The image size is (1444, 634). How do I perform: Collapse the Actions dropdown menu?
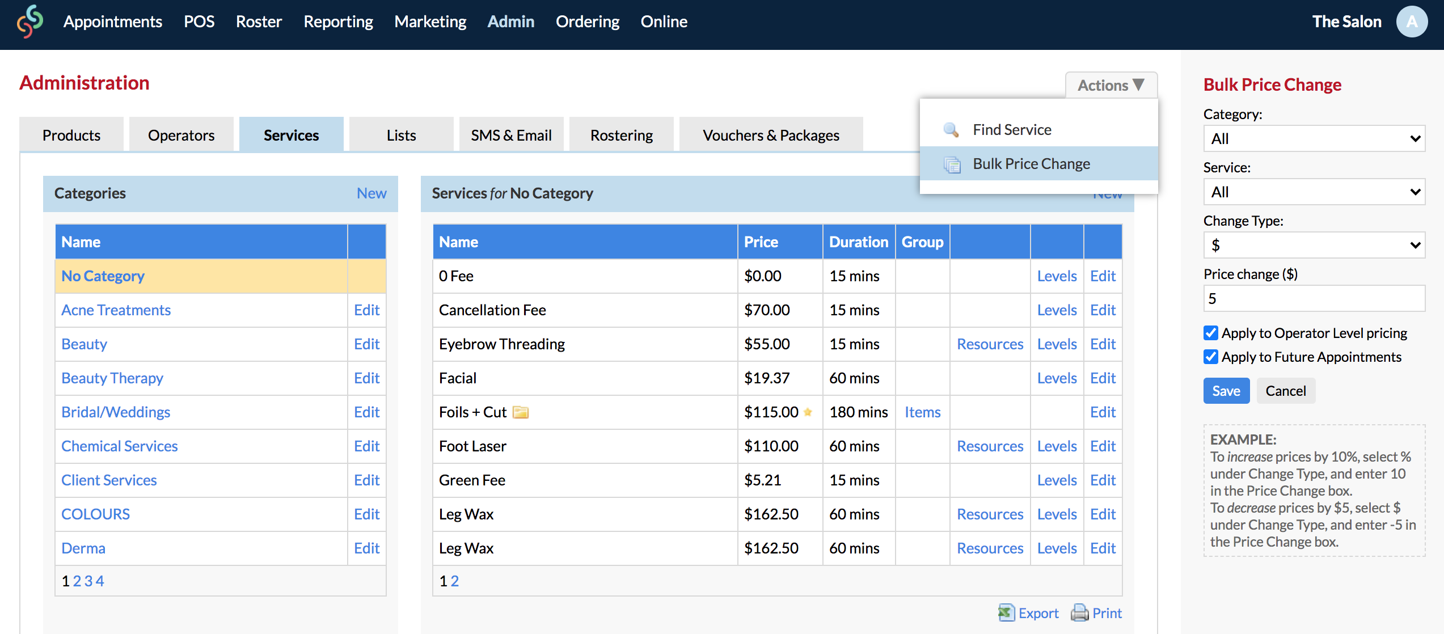(1111, 85)
